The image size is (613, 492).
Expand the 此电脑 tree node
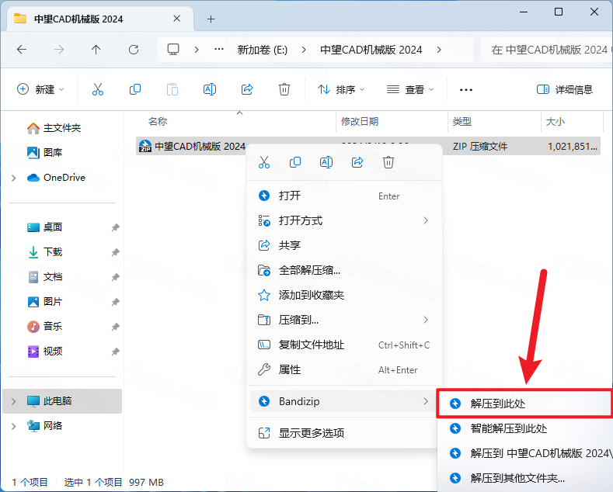coord(14,401)
